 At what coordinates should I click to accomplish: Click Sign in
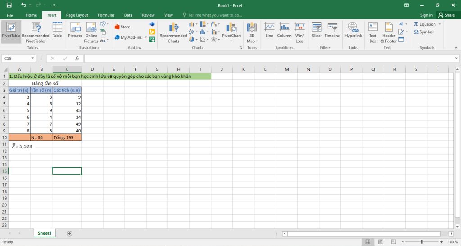(426, 15)
